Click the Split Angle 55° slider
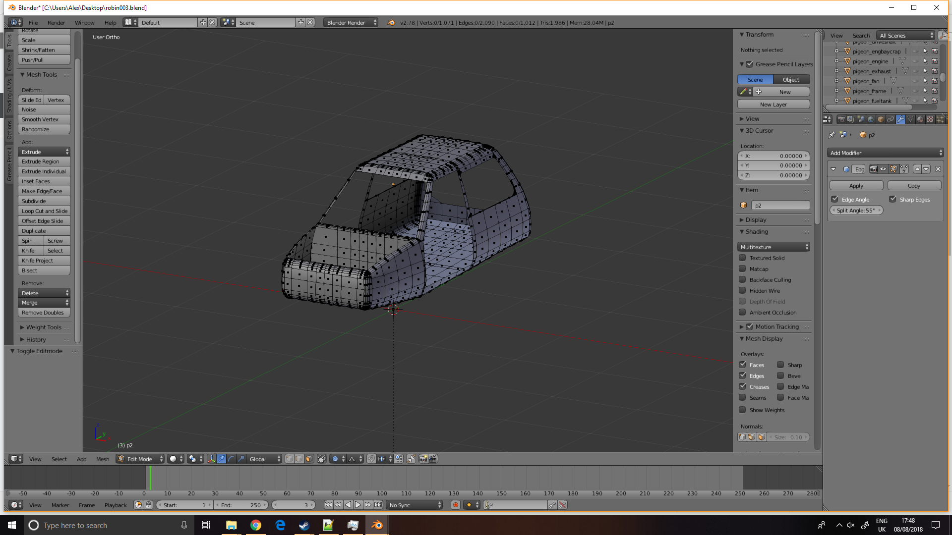 tap(856, 211)
